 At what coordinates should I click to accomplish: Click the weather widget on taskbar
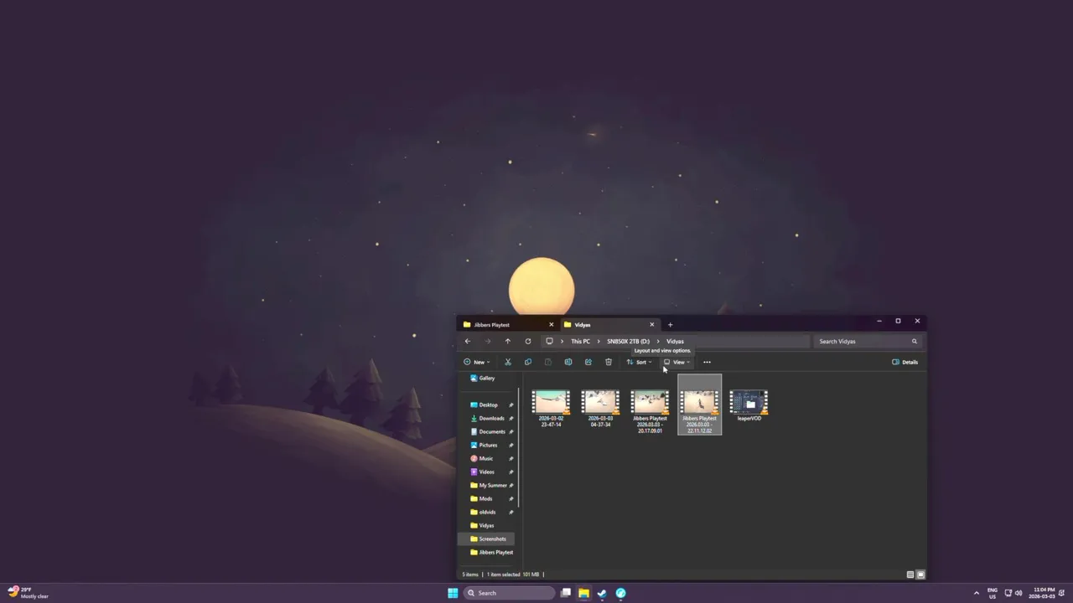29,593
